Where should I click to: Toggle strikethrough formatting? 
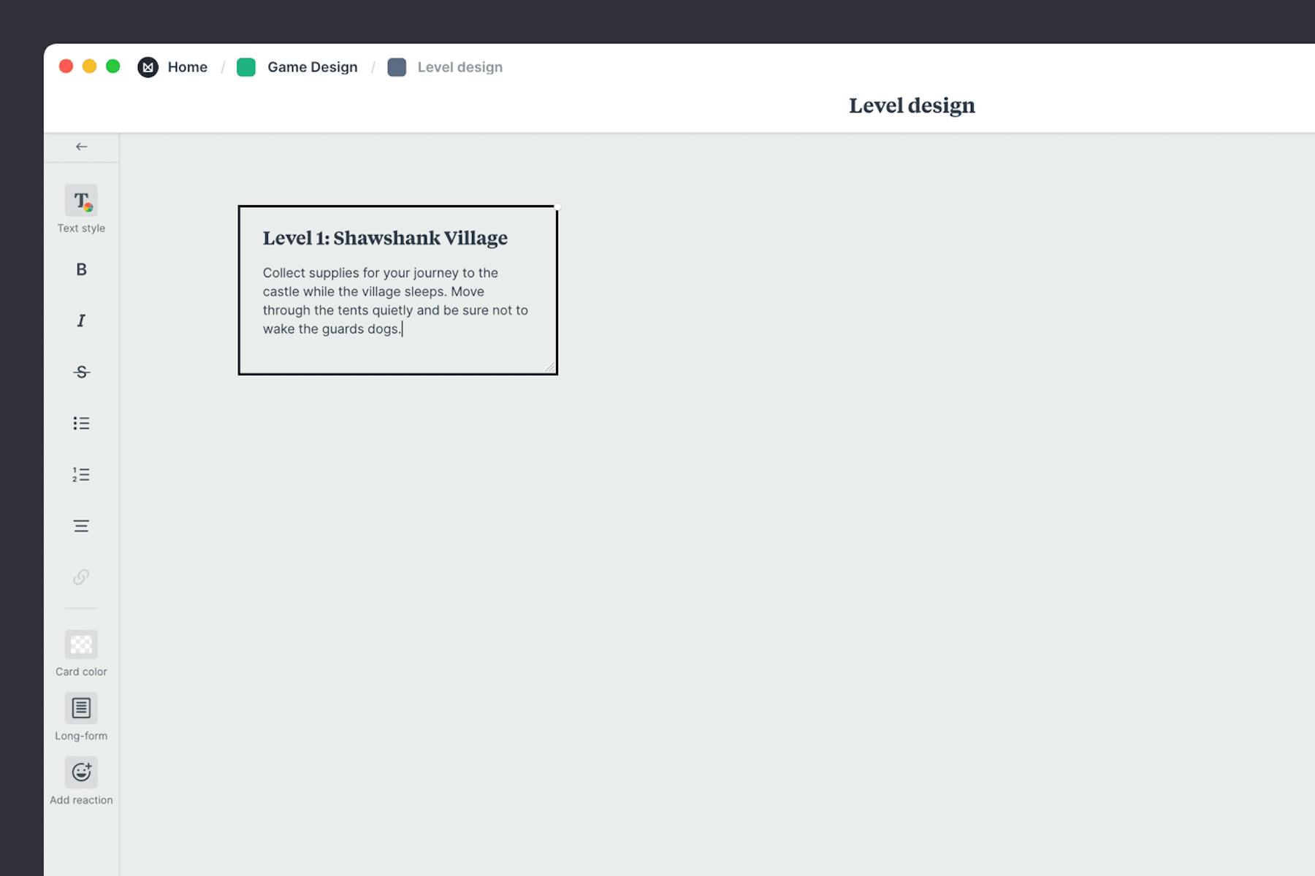pos(81,372)
